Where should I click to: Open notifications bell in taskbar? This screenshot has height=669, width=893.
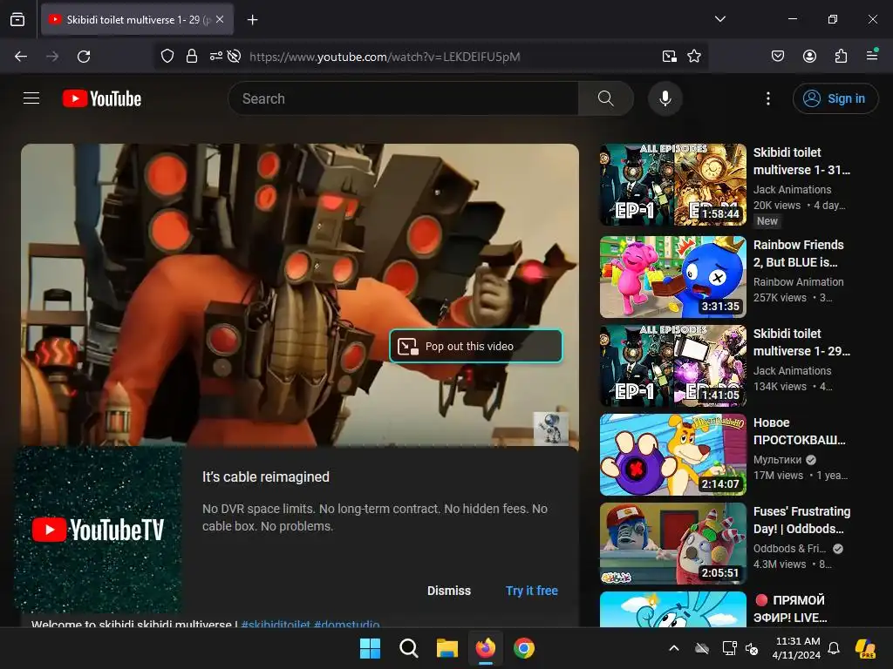coord(834,648)
